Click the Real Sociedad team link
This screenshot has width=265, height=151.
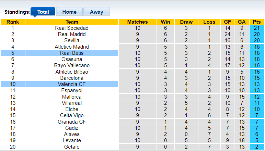click(72, 28)
